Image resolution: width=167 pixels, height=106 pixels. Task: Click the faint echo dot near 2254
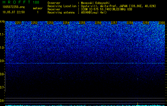(61, 78)
